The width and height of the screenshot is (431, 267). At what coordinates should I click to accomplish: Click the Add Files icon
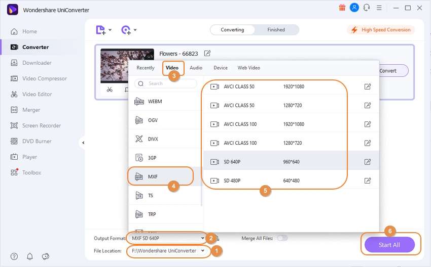[100, 30]
